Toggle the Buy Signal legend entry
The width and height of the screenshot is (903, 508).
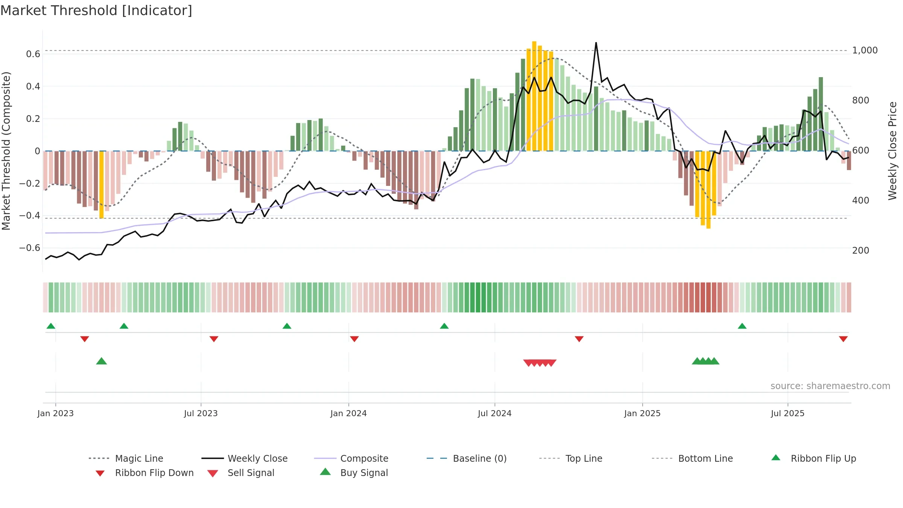click(354, 473)
